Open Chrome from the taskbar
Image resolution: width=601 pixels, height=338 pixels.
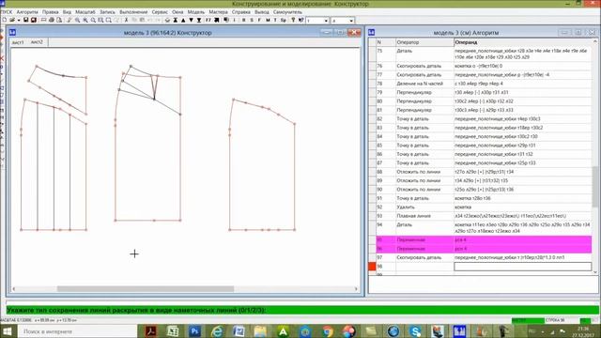point(327,331)
